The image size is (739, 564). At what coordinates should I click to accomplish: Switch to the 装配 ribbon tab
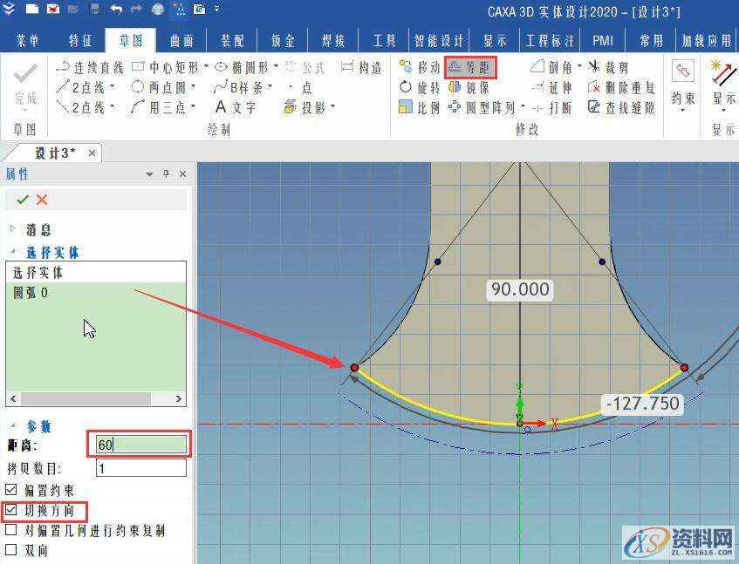pyautogui.click(x=232, y=39)
